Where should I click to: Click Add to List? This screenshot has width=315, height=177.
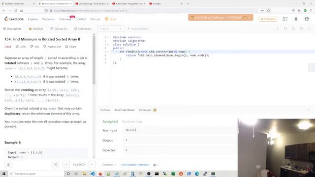52,47
